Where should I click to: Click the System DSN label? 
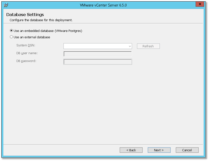click(26, 45)
